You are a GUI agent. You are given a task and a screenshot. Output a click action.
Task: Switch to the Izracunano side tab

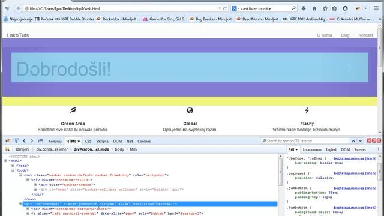pos(312,149)
